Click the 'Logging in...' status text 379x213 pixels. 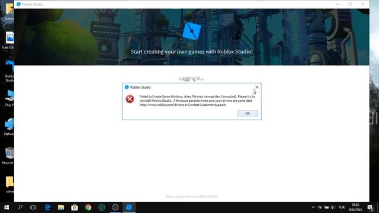[191, 79]
